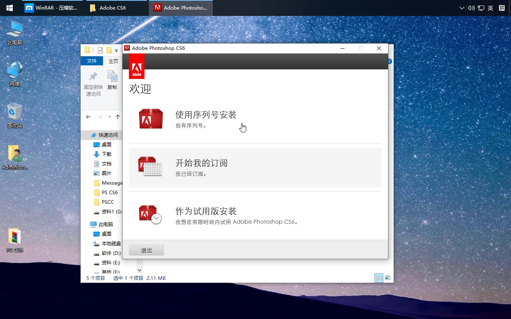This screenshot has height=319, width=511.
Task: Select the serial number install option
Action: pyautogui.click(x=255, y=119)
